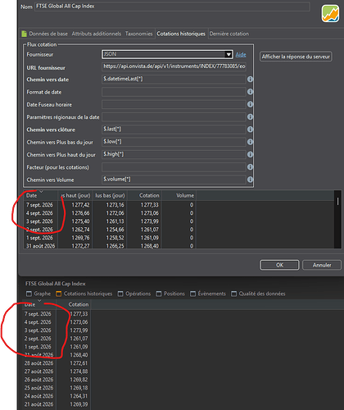Switch to Dernière cotation tab
This screenshot has height=410, width=344.
229,34
